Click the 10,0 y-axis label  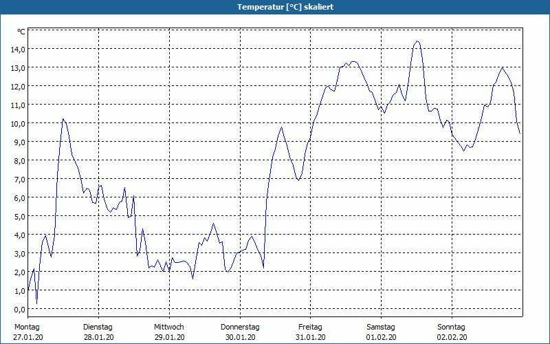coord(18,124)
